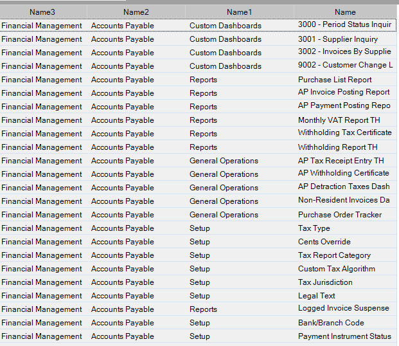
Task: Select the 3002 - Invoices By Supplier cell
Action: click(345, 53)
